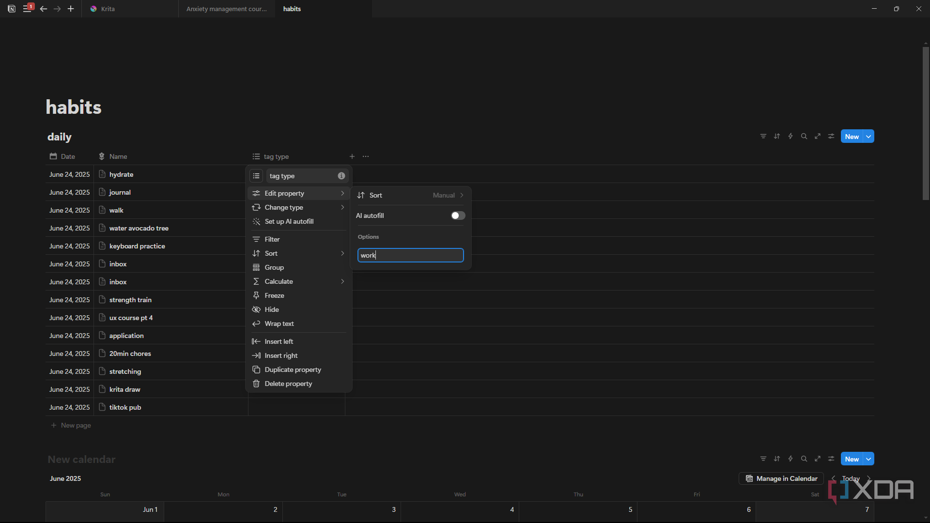Choose Delete property
Viewport: 930px width, 523px height.
click(299, 384)
